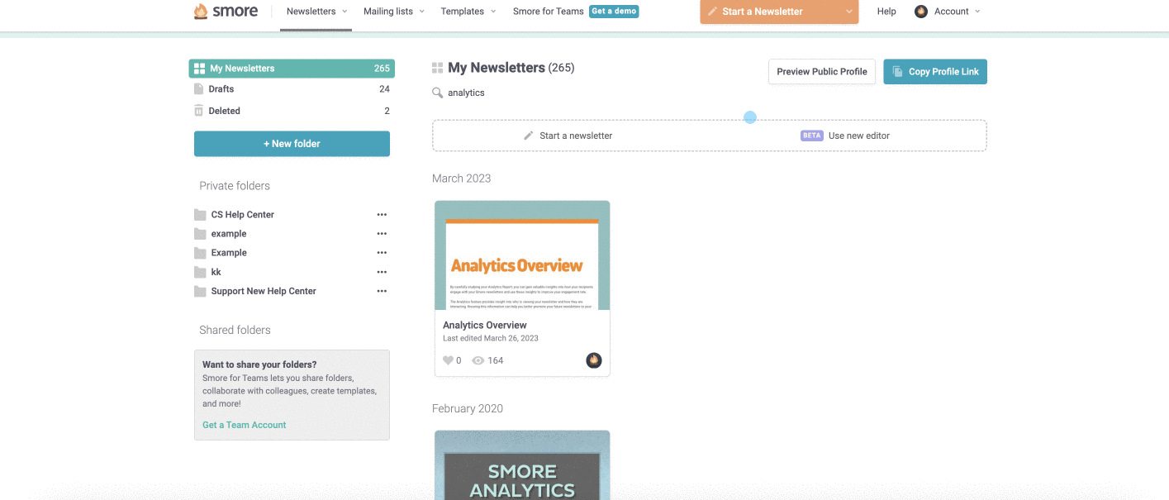Click Preview Public Profile button

821,72
